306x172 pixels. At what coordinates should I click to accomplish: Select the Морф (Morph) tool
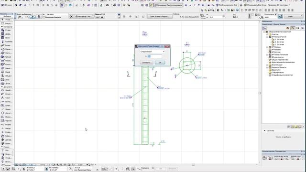[x=6, y=72]
